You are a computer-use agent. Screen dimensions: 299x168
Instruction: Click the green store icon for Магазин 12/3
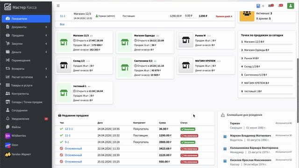(x=64, y=42)
